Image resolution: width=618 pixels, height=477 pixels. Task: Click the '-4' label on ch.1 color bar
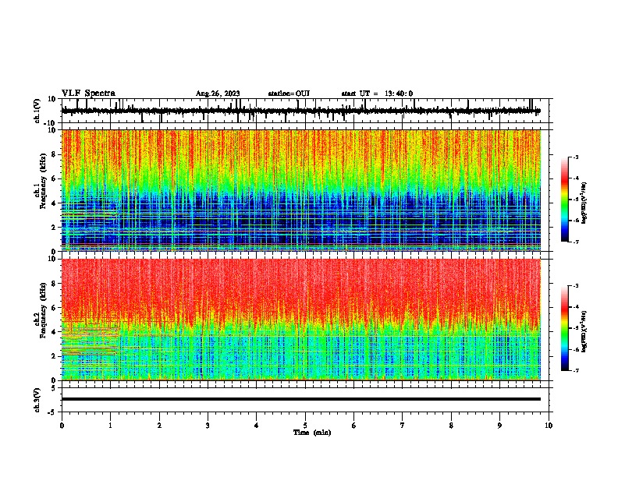575,178
